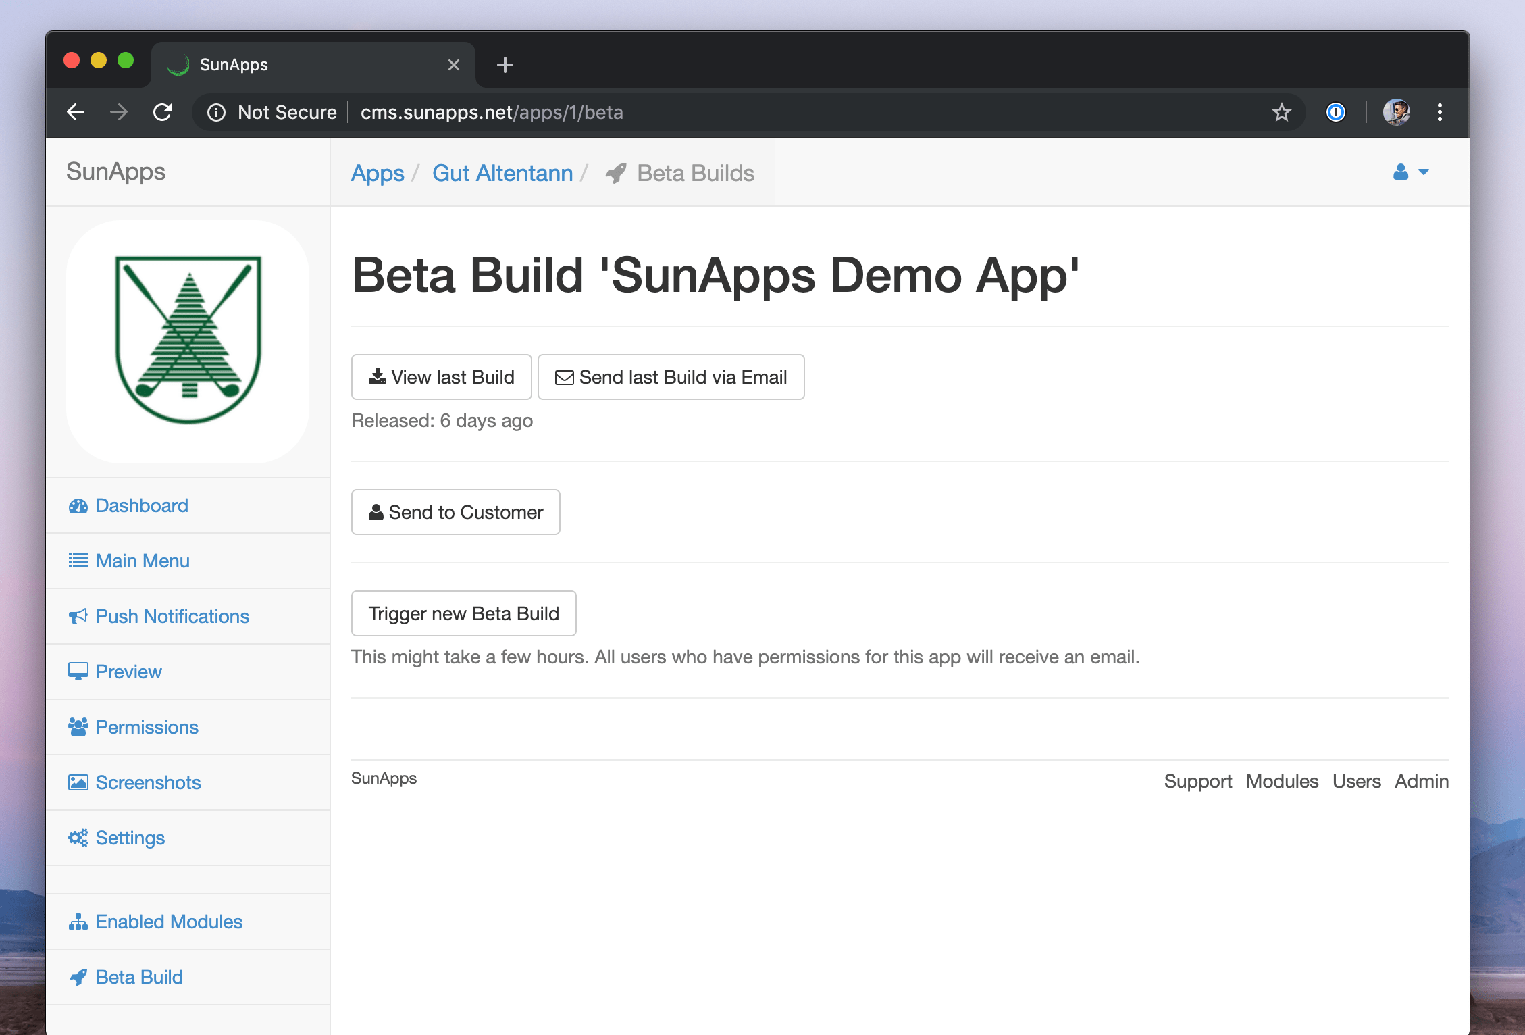Click Send last Build via Email
This screenshot has width=1525, height=1035.
tap(671, 377)
